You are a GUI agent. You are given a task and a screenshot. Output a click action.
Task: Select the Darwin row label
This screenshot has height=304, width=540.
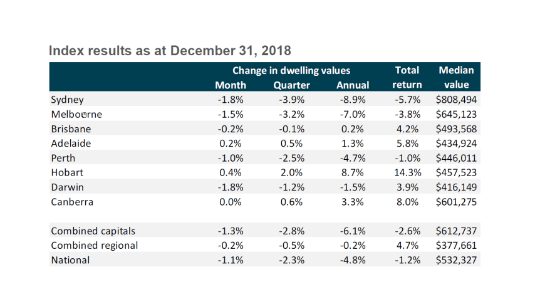pyautogui.click(x=67, y=187)
